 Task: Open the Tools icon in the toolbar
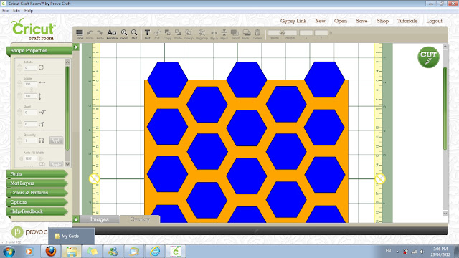80,34
